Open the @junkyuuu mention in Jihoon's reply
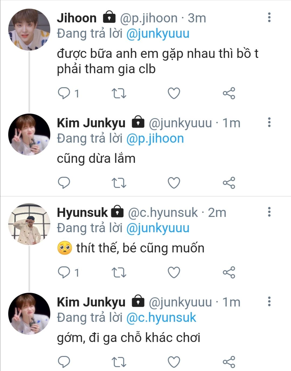 (158, 34)
